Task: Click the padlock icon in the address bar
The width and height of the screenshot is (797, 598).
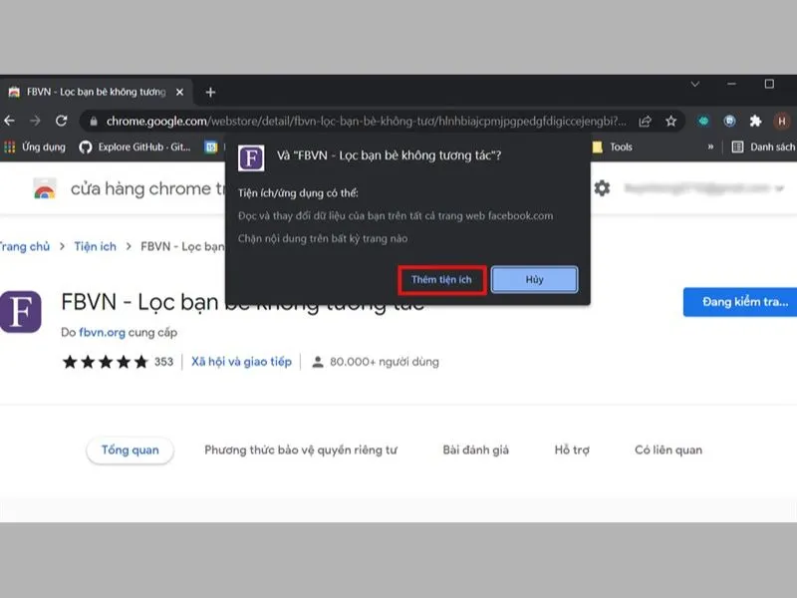Action: 94,121
